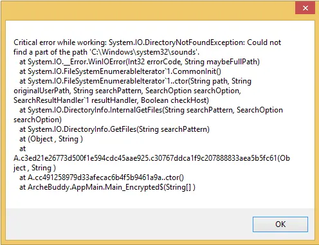Click the 'at (Object , String )' line

[51, 139]
